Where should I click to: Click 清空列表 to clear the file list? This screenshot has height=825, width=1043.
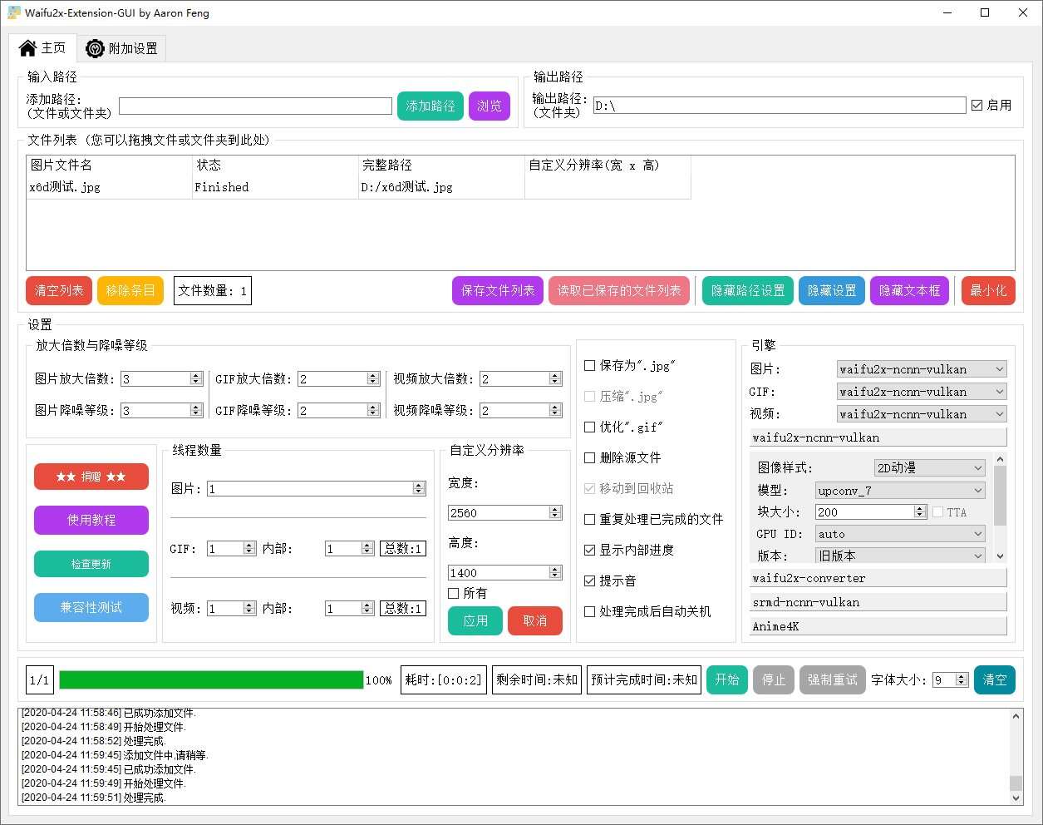[58, 290]
